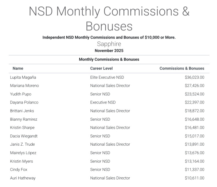The height and width of the screenshot is (187, 217).
Task: Click Mairelys López in the table
Action: (23, 153)
